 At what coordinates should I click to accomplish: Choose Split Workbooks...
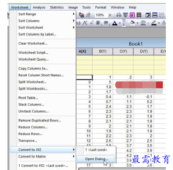click(33, 89)
